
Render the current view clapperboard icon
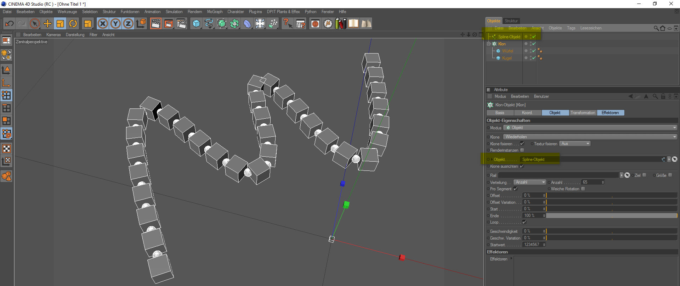(155, 24)
